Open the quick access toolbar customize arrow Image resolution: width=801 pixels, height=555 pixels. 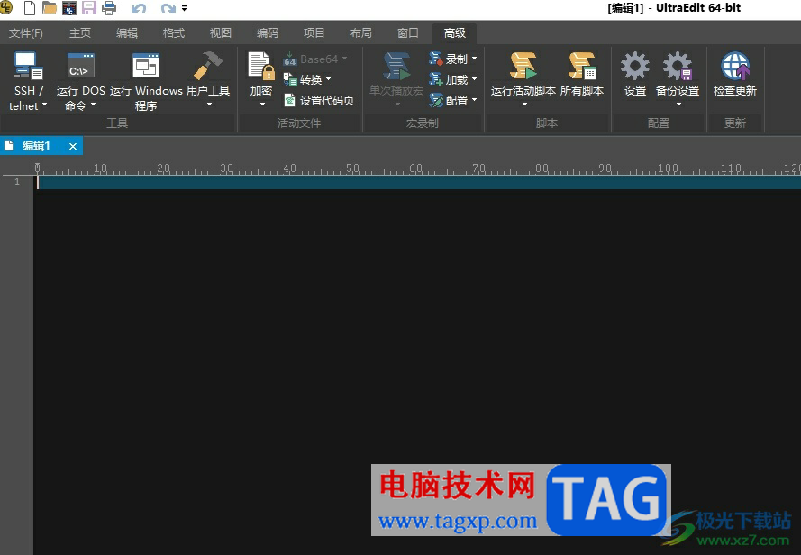(184, 8)
